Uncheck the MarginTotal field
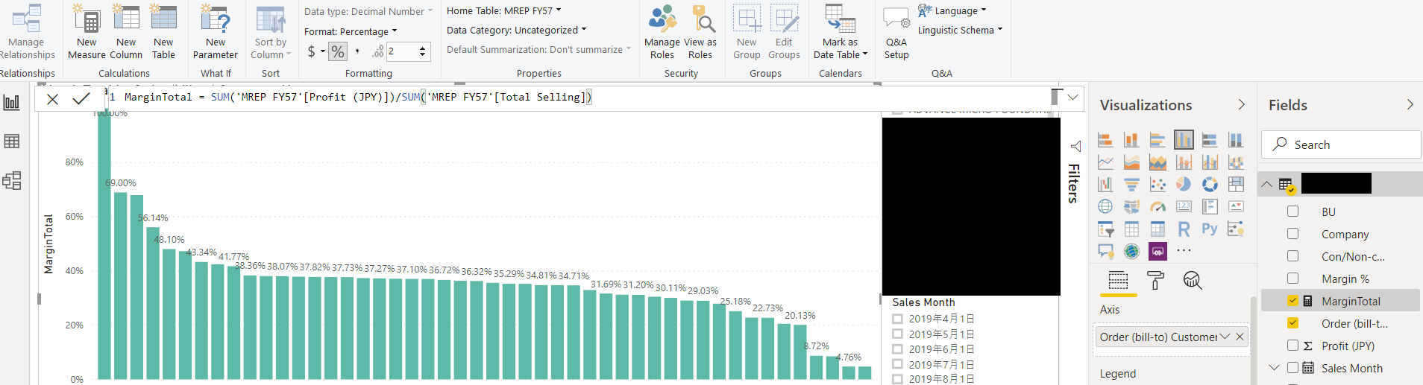 (1292, 301)
